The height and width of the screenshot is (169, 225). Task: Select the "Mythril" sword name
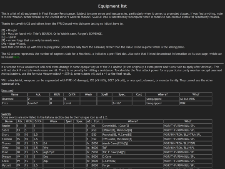[x=9, y=165]
